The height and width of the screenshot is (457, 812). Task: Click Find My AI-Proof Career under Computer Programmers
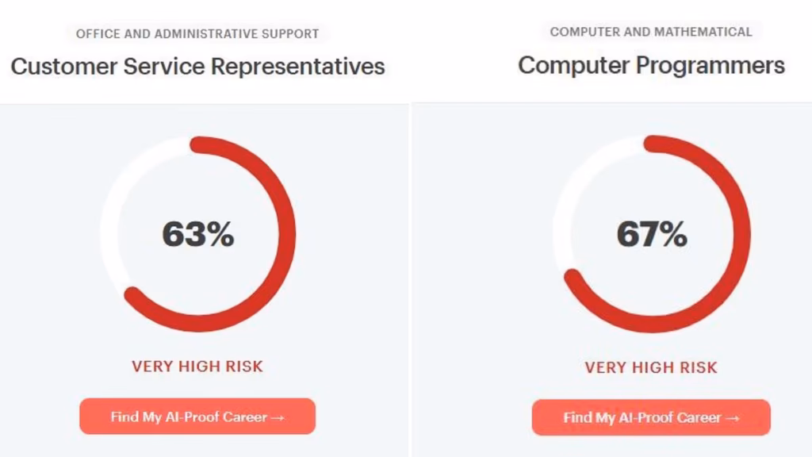click(651, 417)
